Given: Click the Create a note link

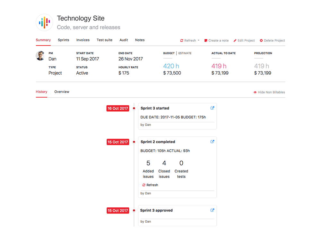Looking at the screenshot, I should tap(218, 40).
